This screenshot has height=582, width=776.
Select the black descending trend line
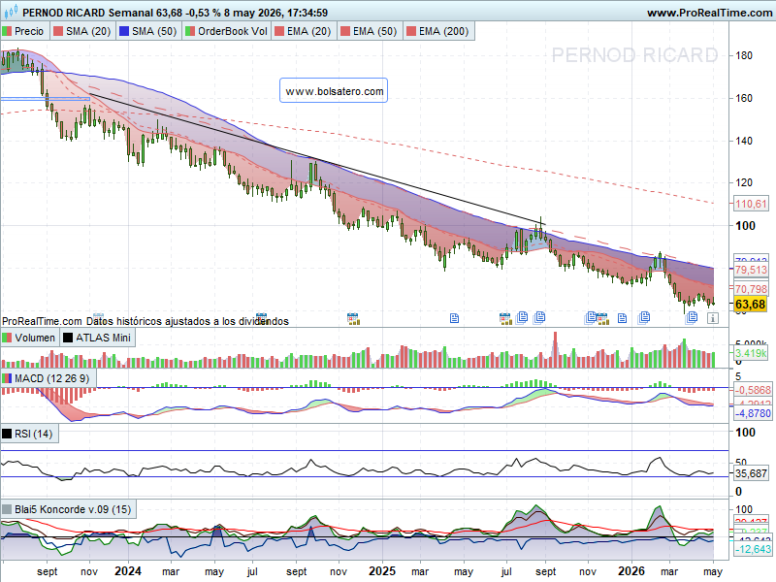point(317,159)
